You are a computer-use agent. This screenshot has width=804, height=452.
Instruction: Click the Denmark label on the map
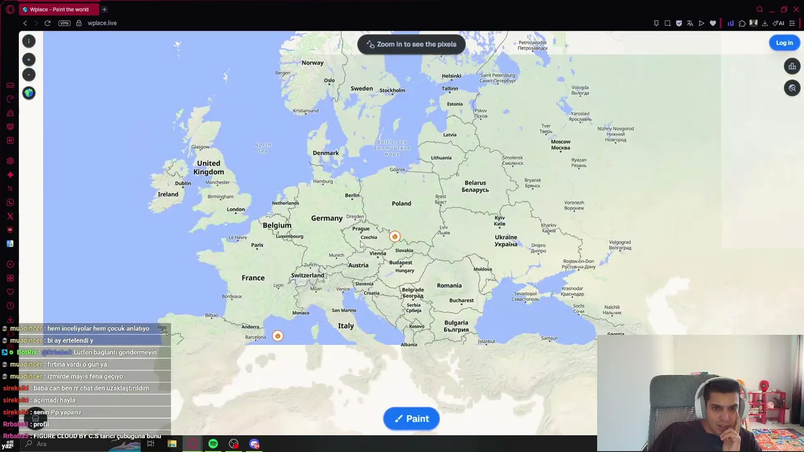coord(325,153)
